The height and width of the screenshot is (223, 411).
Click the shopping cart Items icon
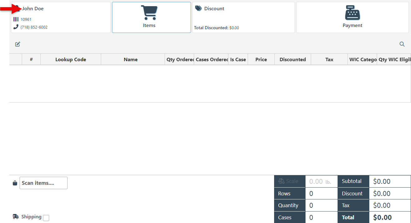click(x=149, y=13)
